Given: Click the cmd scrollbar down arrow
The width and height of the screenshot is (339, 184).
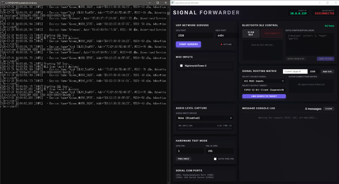Looking at the screenshot, I should point(169,182).
